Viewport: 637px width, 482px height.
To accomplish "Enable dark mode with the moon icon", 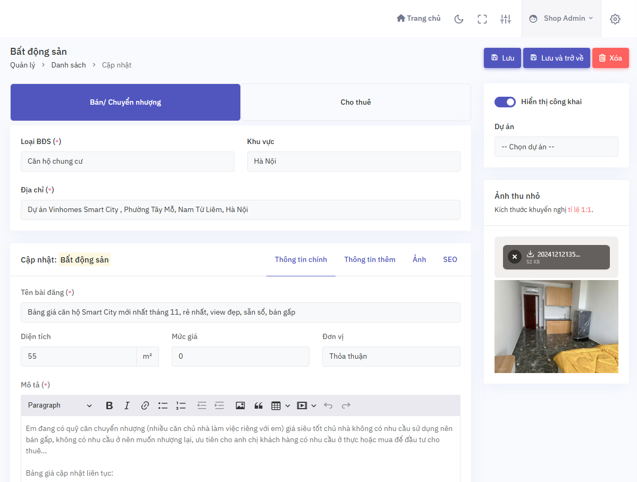I will click(x=458, y=19).
